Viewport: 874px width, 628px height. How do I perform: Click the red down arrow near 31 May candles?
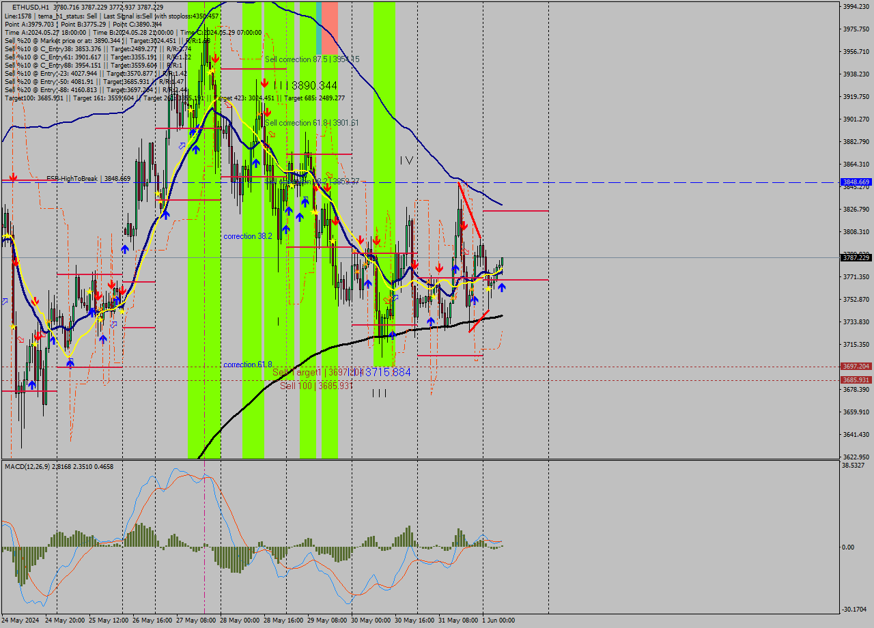pos(439,268)
